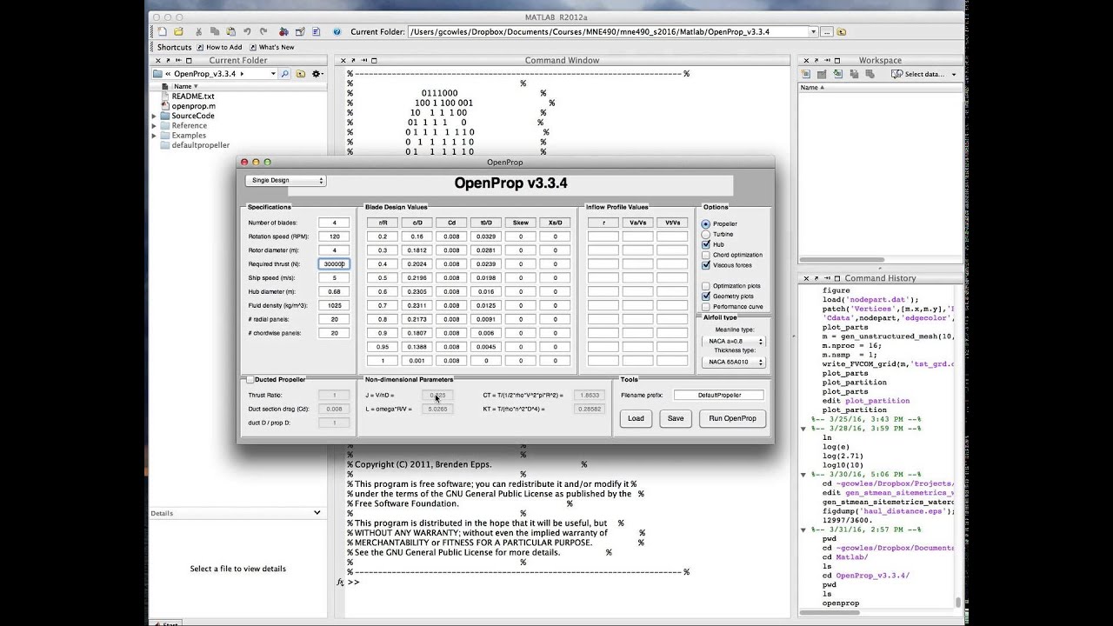Click the Filename prefix field DefaultPropeller
This screenshot has height=626, width=1113.
[x=719, y=395]
